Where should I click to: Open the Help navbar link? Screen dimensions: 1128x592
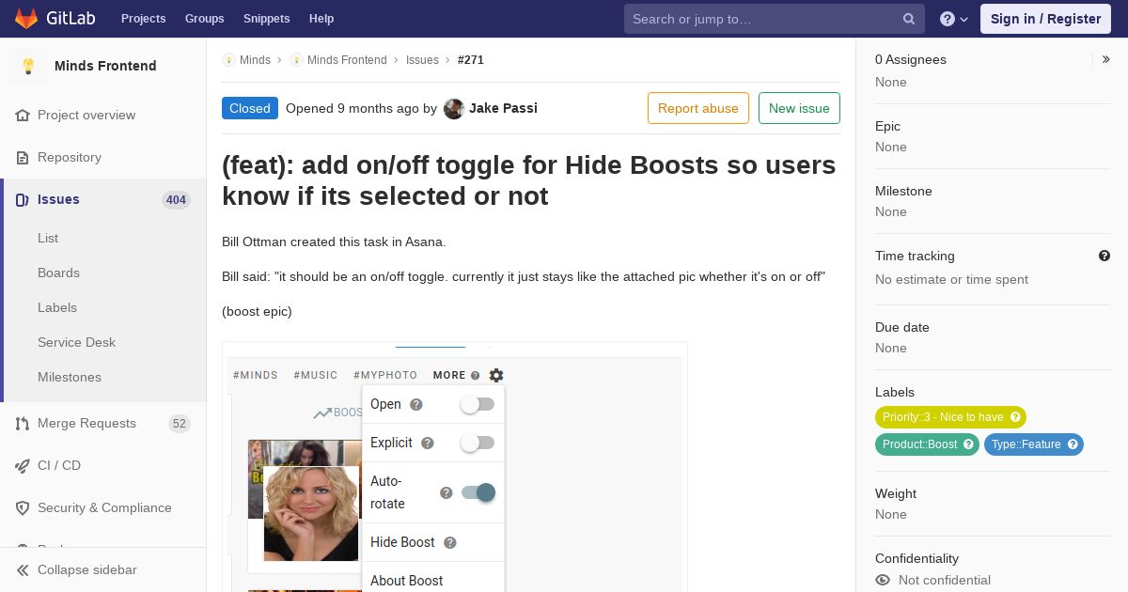click(x=321, y=19)
